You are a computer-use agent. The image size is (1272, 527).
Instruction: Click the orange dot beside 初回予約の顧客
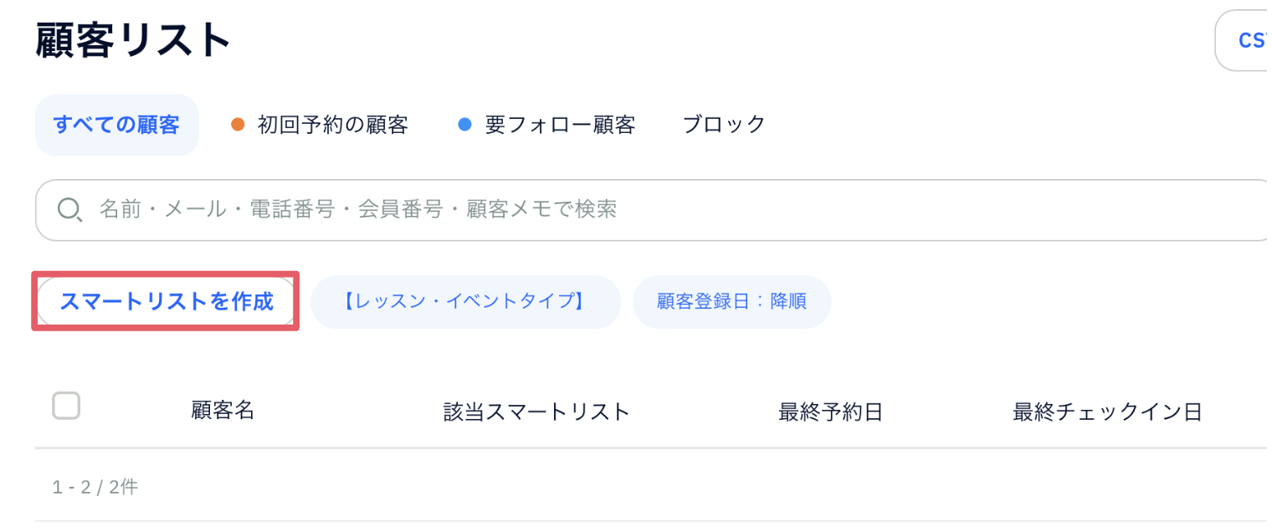(x=237, y=125)
